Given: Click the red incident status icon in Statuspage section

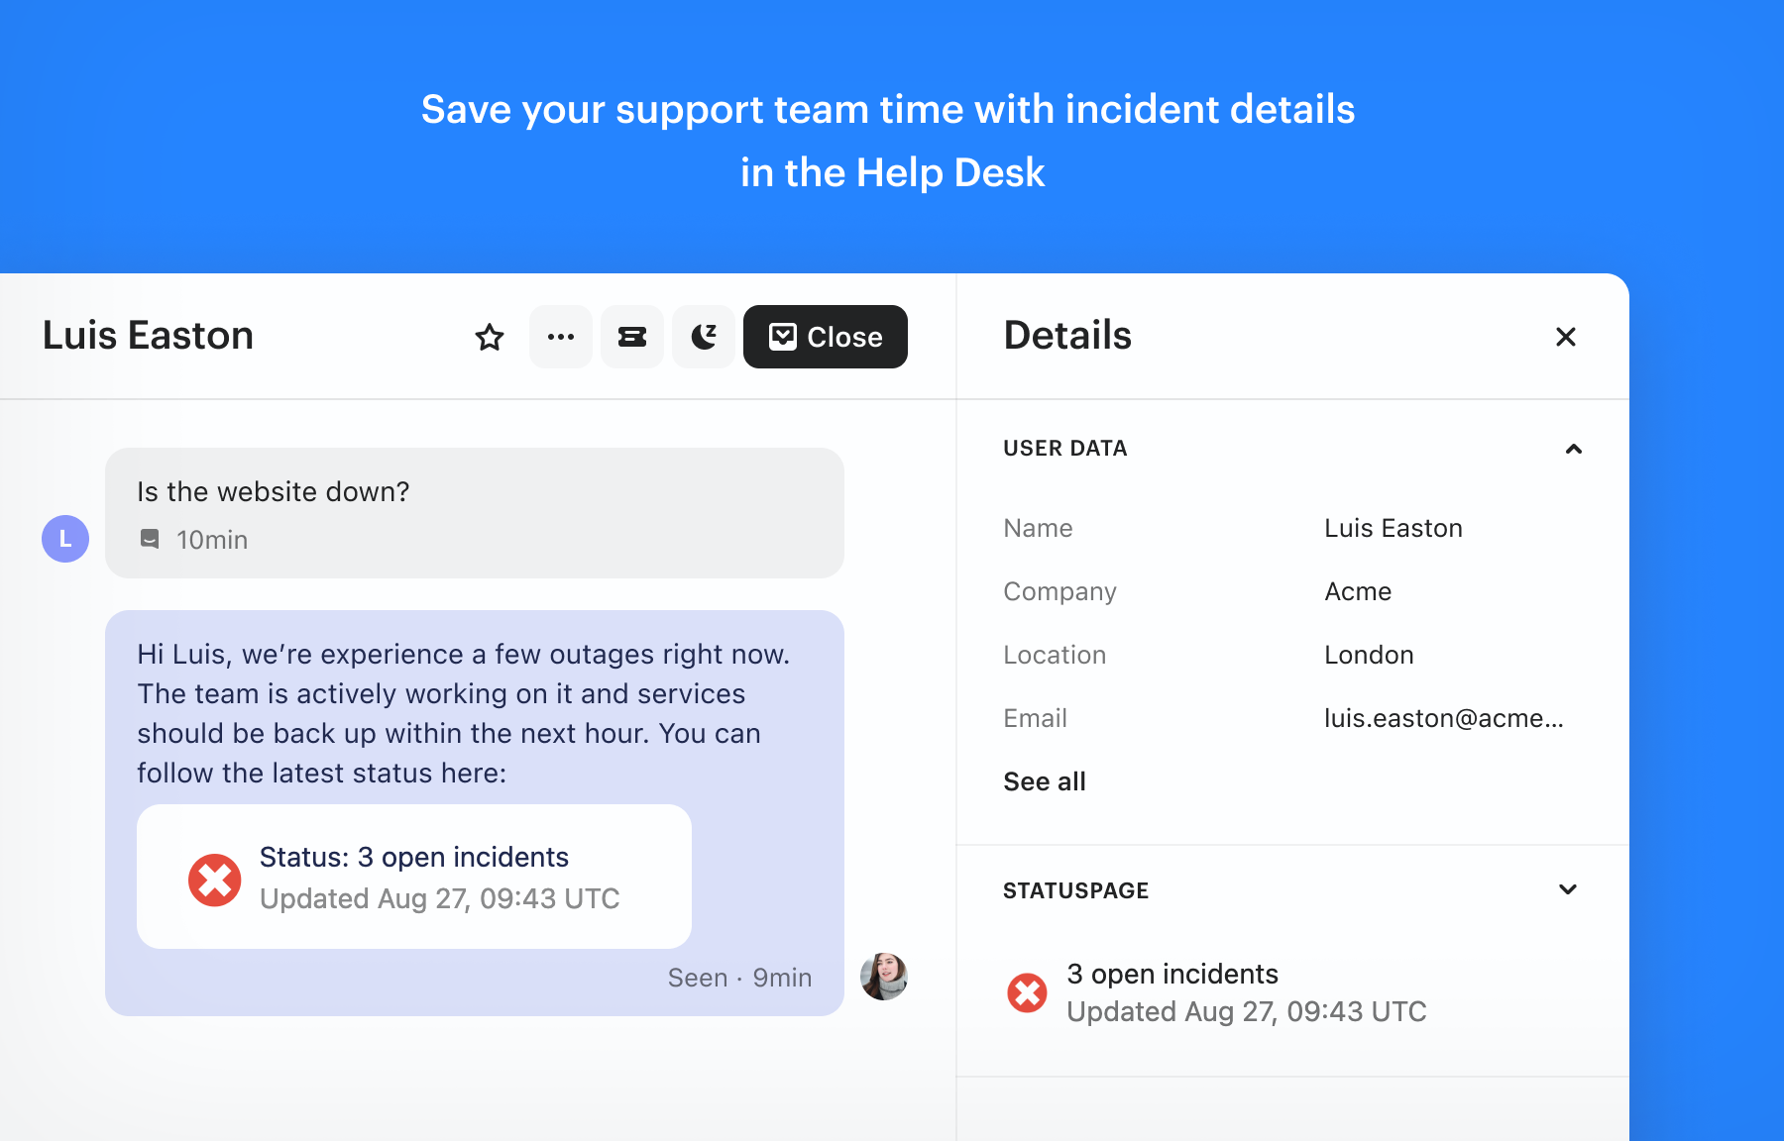Looking at the screenshot, I should [x=1028, y=992].
